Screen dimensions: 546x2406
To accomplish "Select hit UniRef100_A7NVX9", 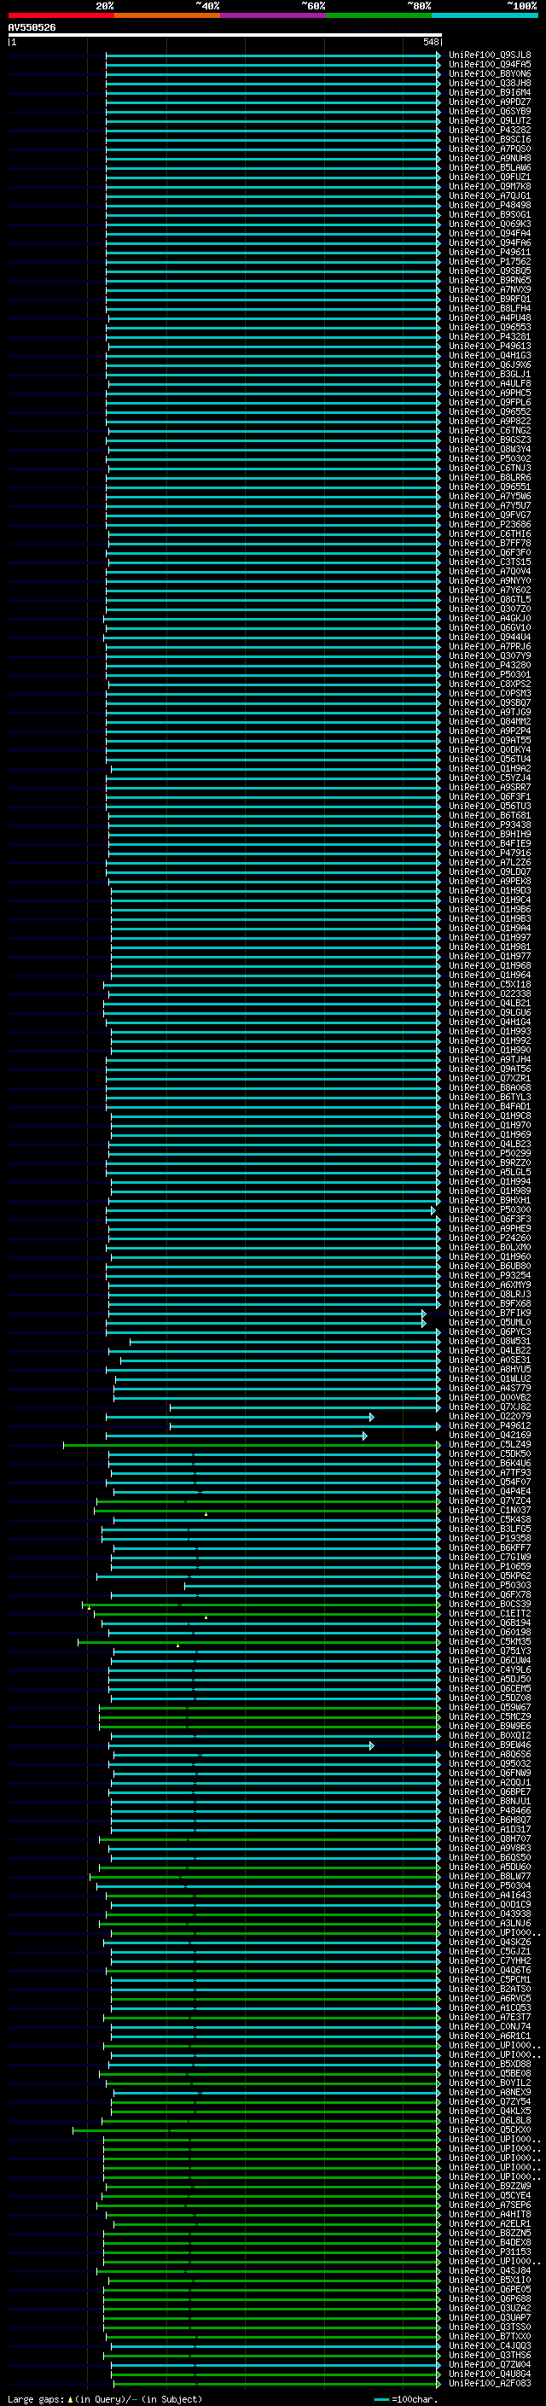I will coord(490,289).
